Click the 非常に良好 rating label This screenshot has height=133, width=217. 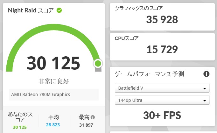(53, 81)
